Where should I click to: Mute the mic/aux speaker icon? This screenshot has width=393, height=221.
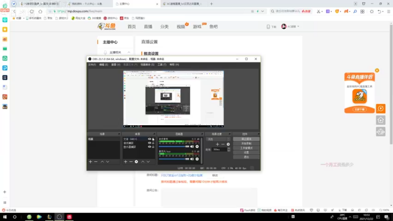tap(192, 159)
